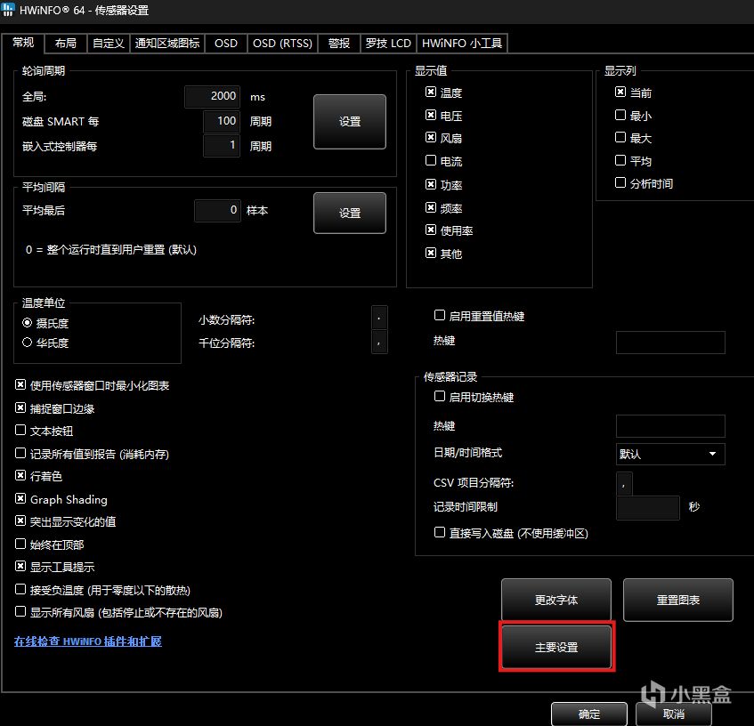The width and height of the screenshot is (754, 726).
Task: Click the 取消 button
Action: tap(674, 714)
